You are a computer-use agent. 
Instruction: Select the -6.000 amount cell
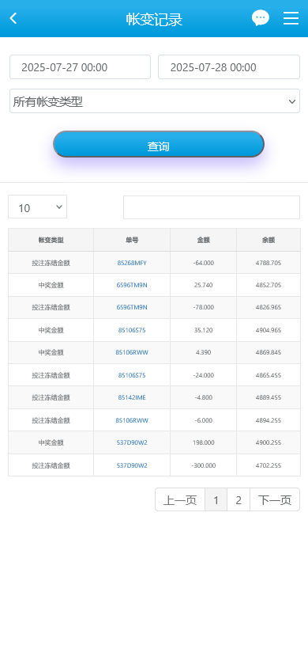pos(204,420)
